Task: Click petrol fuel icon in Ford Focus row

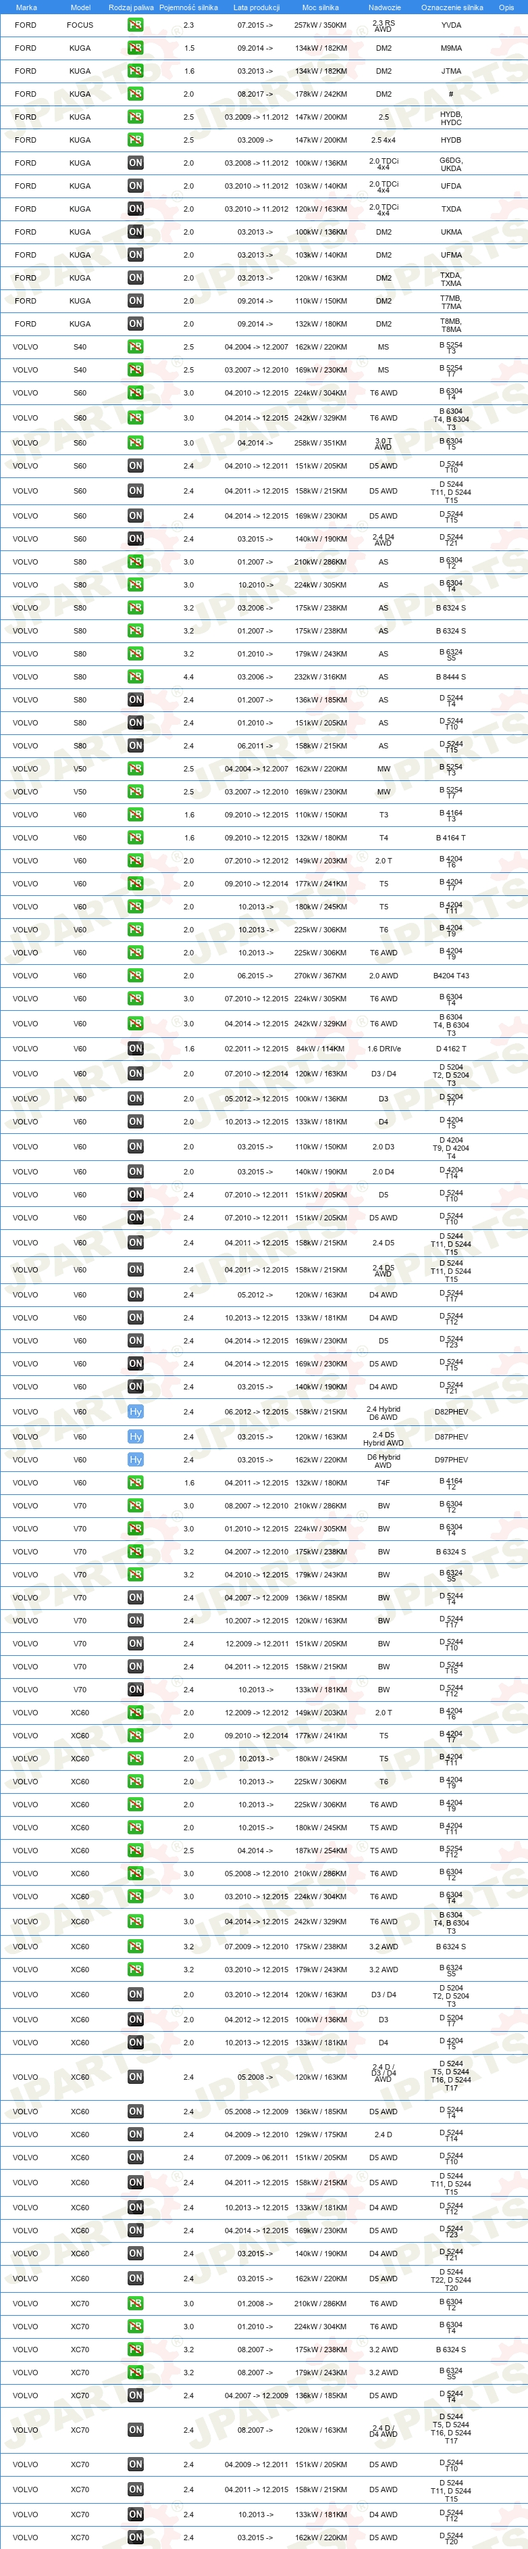Action: pyautogui.click(x=136, y=25)
